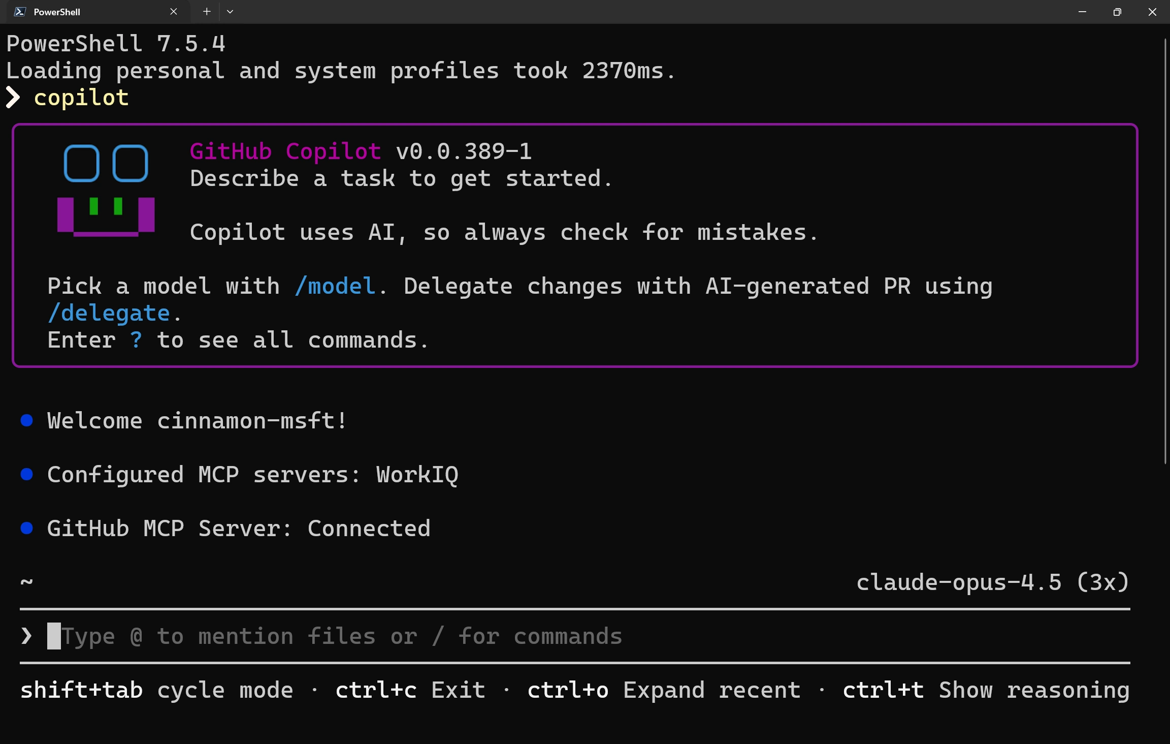Click the Copilot robot face logo
The height and width of the screenshot is (744, 1170).
(106, 191)
